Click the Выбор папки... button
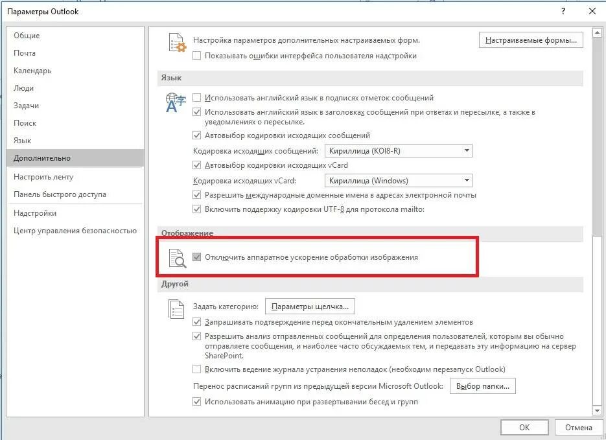 click(483, 386)
